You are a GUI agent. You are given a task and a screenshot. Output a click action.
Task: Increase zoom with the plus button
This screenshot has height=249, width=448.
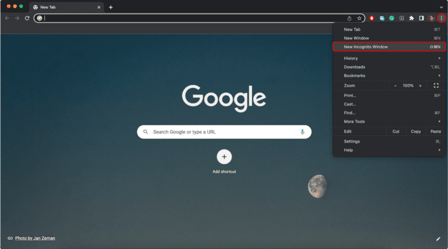420,86
